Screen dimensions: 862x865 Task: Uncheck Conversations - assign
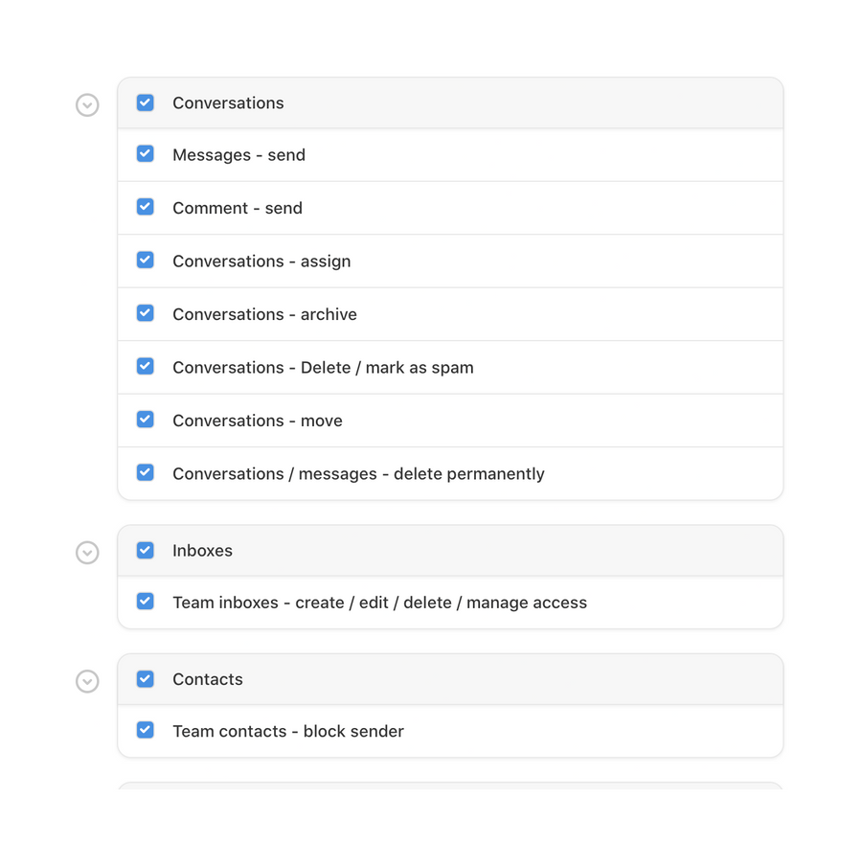(x=146, y=260)
